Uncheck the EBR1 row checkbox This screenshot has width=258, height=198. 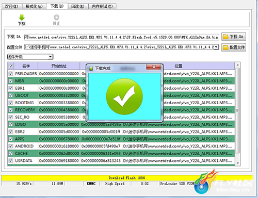click(x=11, y=88)
